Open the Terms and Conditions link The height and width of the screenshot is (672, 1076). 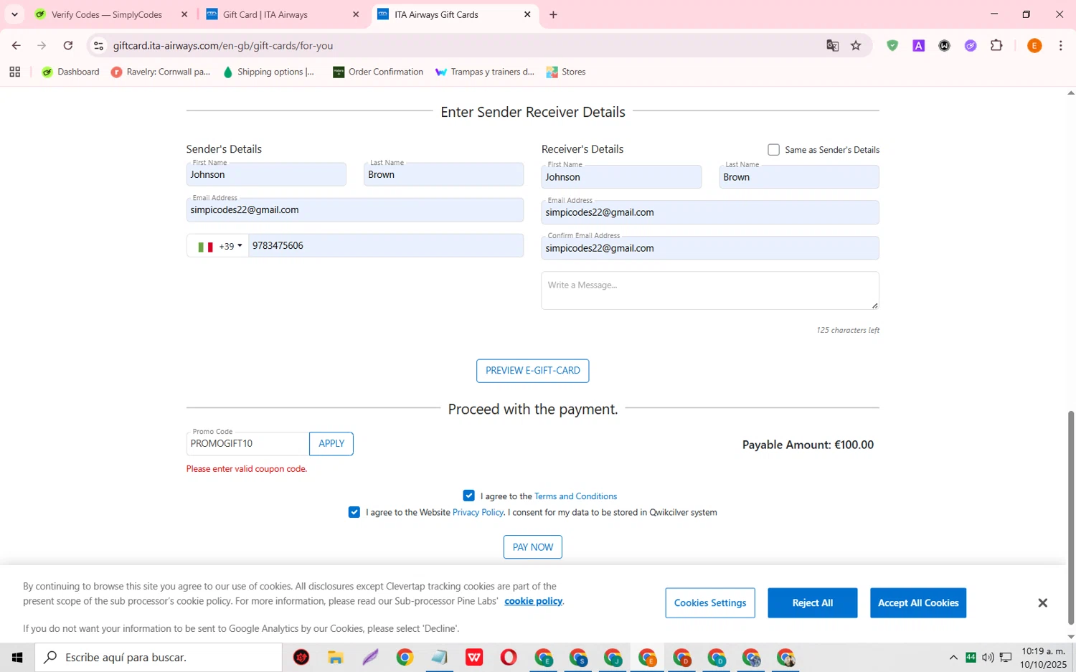coord(575,496)
